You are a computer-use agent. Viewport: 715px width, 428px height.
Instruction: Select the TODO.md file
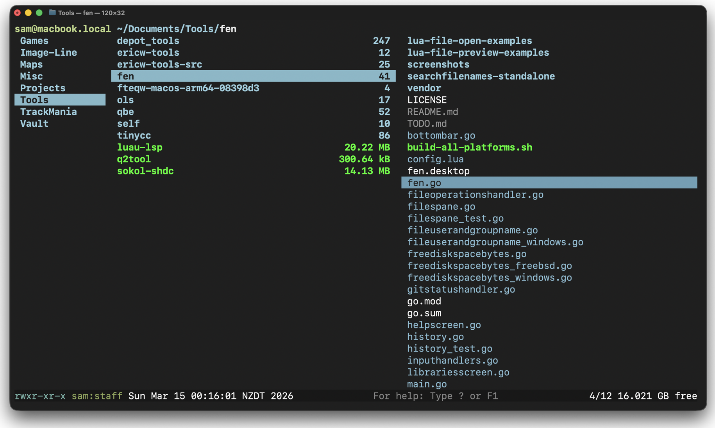(427, 123)
